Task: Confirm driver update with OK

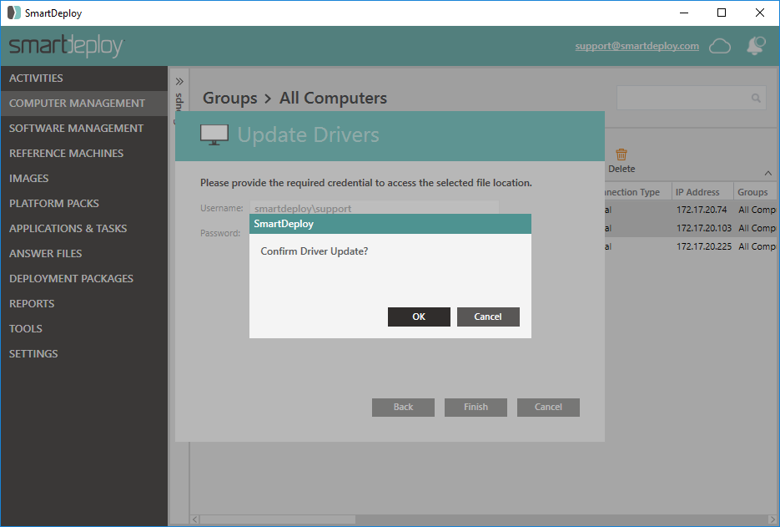Action: point(419,317)
